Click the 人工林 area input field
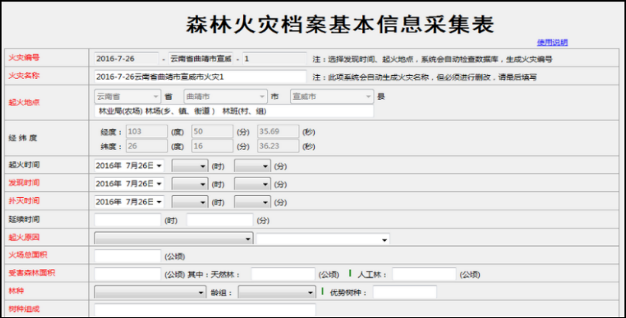Screen dimensions: 626x318 click(x=424, y=274)
